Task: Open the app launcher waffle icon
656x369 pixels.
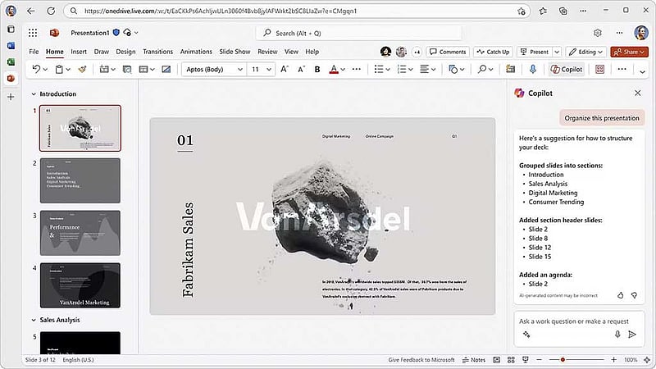Action: pos(33,33)
